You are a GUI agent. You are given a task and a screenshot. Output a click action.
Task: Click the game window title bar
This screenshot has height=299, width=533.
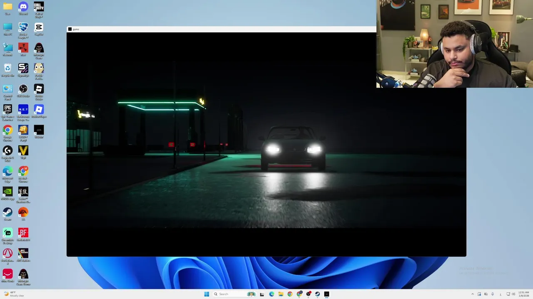(x=221, y=29)
